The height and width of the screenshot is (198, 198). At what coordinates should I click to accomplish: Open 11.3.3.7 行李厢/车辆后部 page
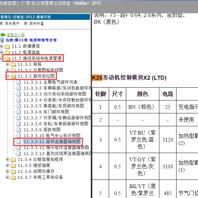click(x=57, y=118)
